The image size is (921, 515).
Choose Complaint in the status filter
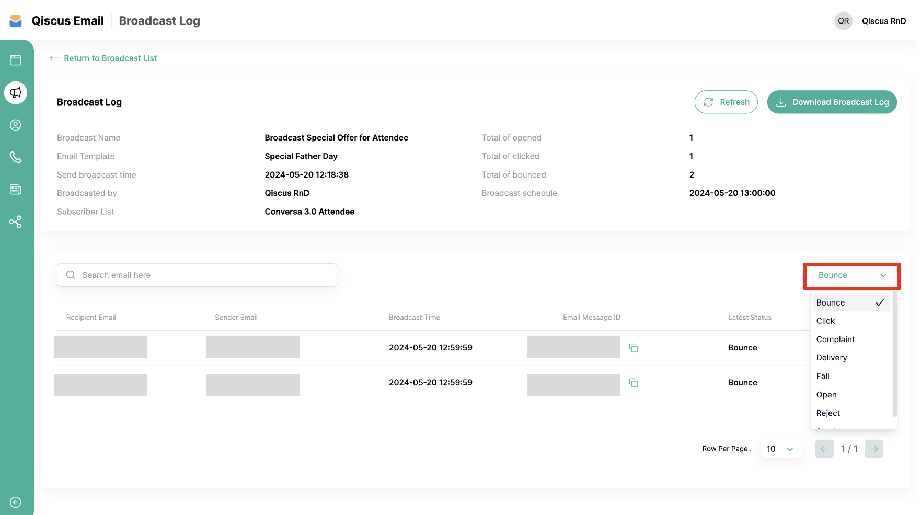coord(835,340)
